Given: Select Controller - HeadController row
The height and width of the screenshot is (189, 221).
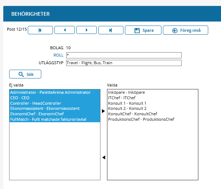Looking at the screenshot, I should tap(55, 103).
